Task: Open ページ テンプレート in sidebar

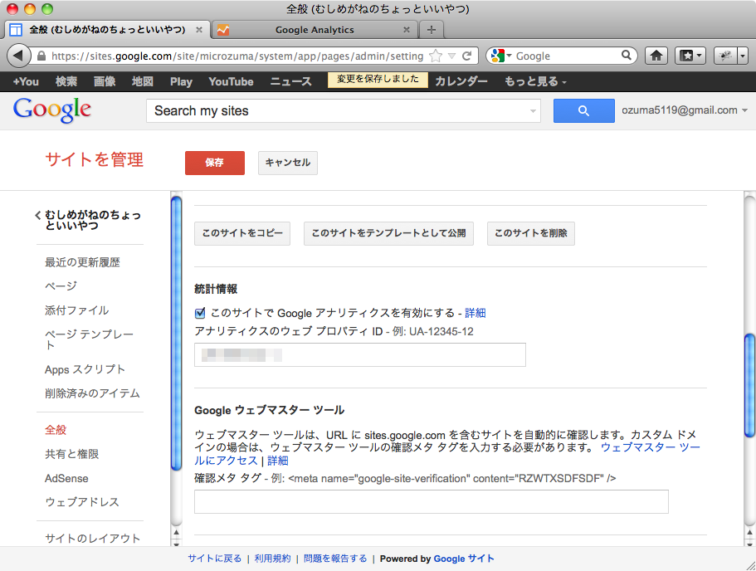Action: (x=89, y=339)
